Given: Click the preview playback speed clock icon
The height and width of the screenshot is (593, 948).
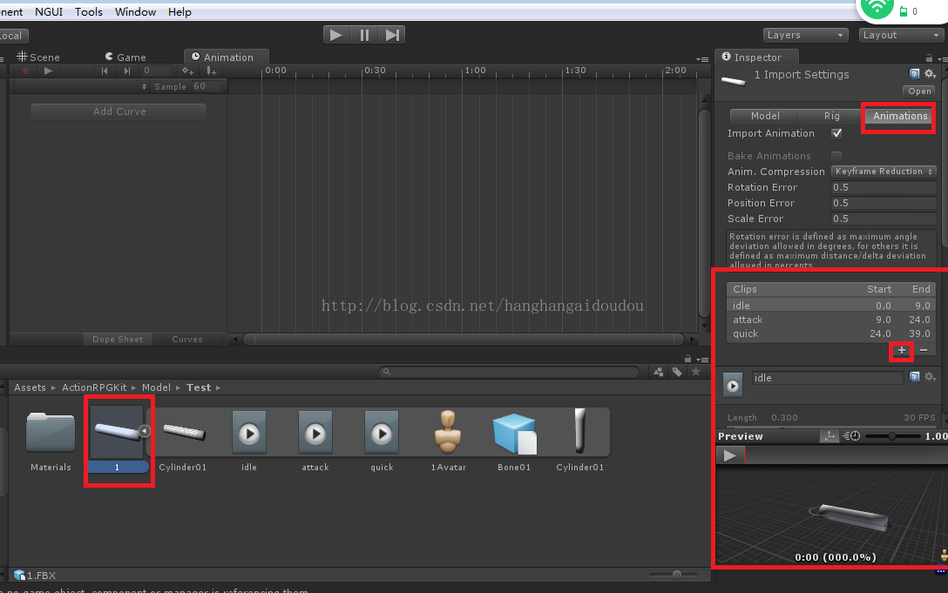Looking at the screenshot, I should [x=852, y=436].
